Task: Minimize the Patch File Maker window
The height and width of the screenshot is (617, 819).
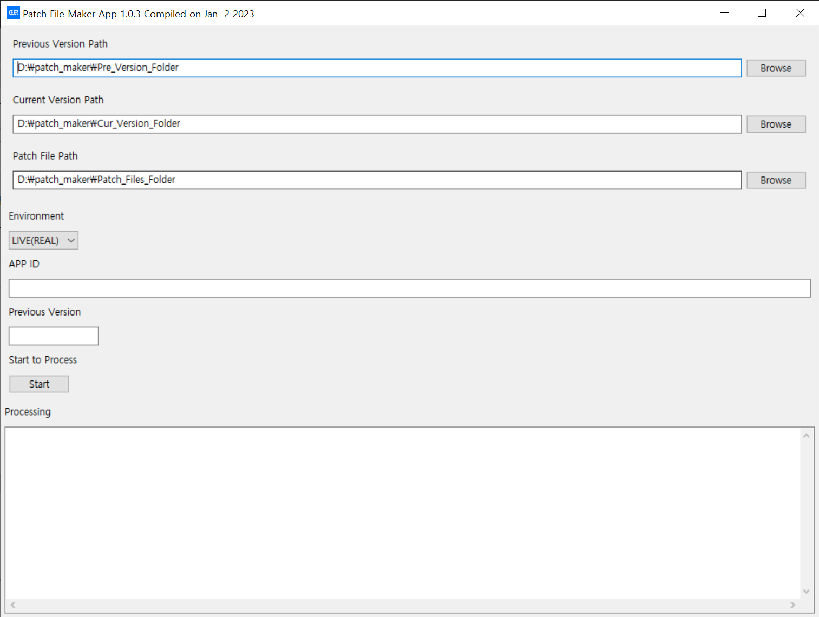Action: (725, 13)
